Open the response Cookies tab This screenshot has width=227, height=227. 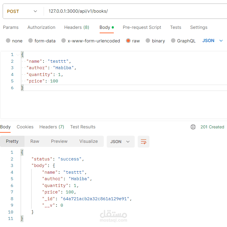[x=25, y=127]
